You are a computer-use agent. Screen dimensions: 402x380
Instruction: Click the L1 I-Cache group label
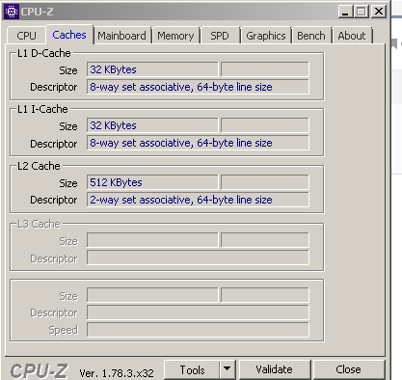tap(42, 109)
